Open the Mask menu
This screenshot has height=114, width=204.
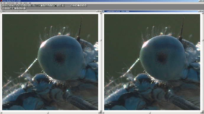[17, 3]
